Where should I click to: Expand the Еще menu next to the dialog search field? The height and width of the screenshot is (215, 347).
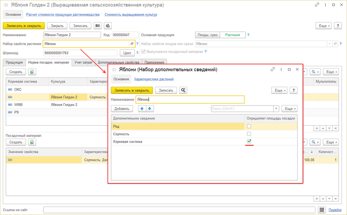(289, 109)
